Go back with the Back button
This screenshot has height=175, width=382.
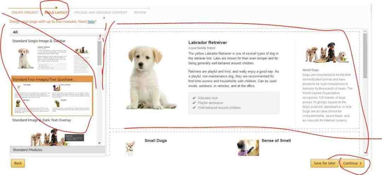[x=18, y=163]
